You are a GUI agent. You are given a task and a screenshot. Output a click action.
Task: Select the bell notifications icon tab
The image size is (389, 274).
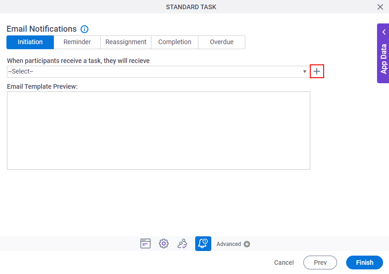pos(203,244)
